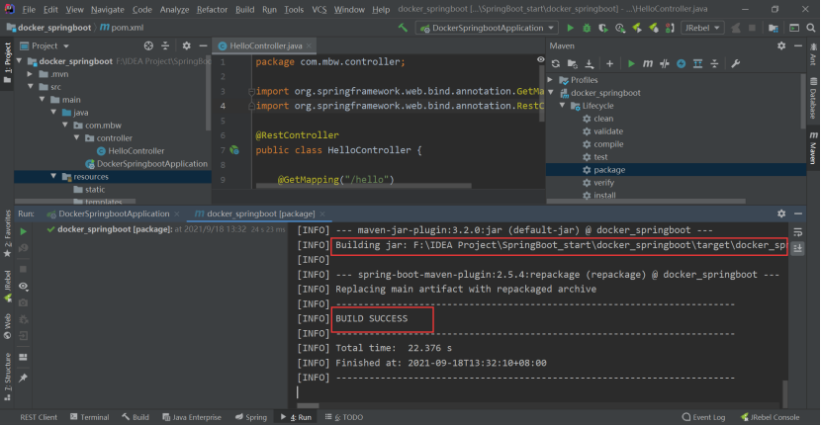Click the Restore Layout icon in Run panel
821x425 pixels.
click(x=23, y=358)
